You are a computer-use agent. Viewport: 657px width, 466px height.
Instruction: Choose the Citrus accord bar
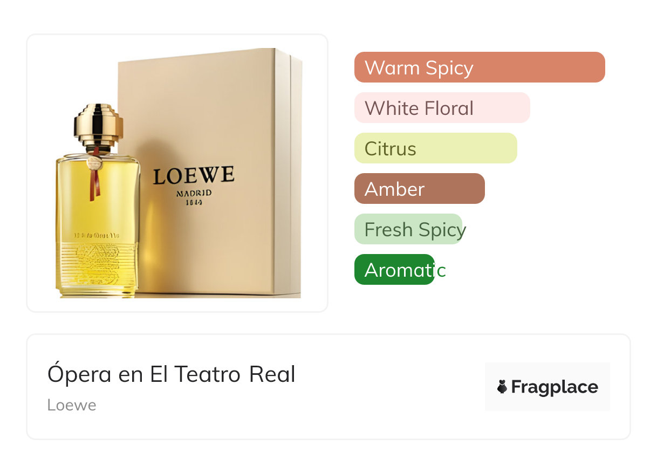(436, 148)
